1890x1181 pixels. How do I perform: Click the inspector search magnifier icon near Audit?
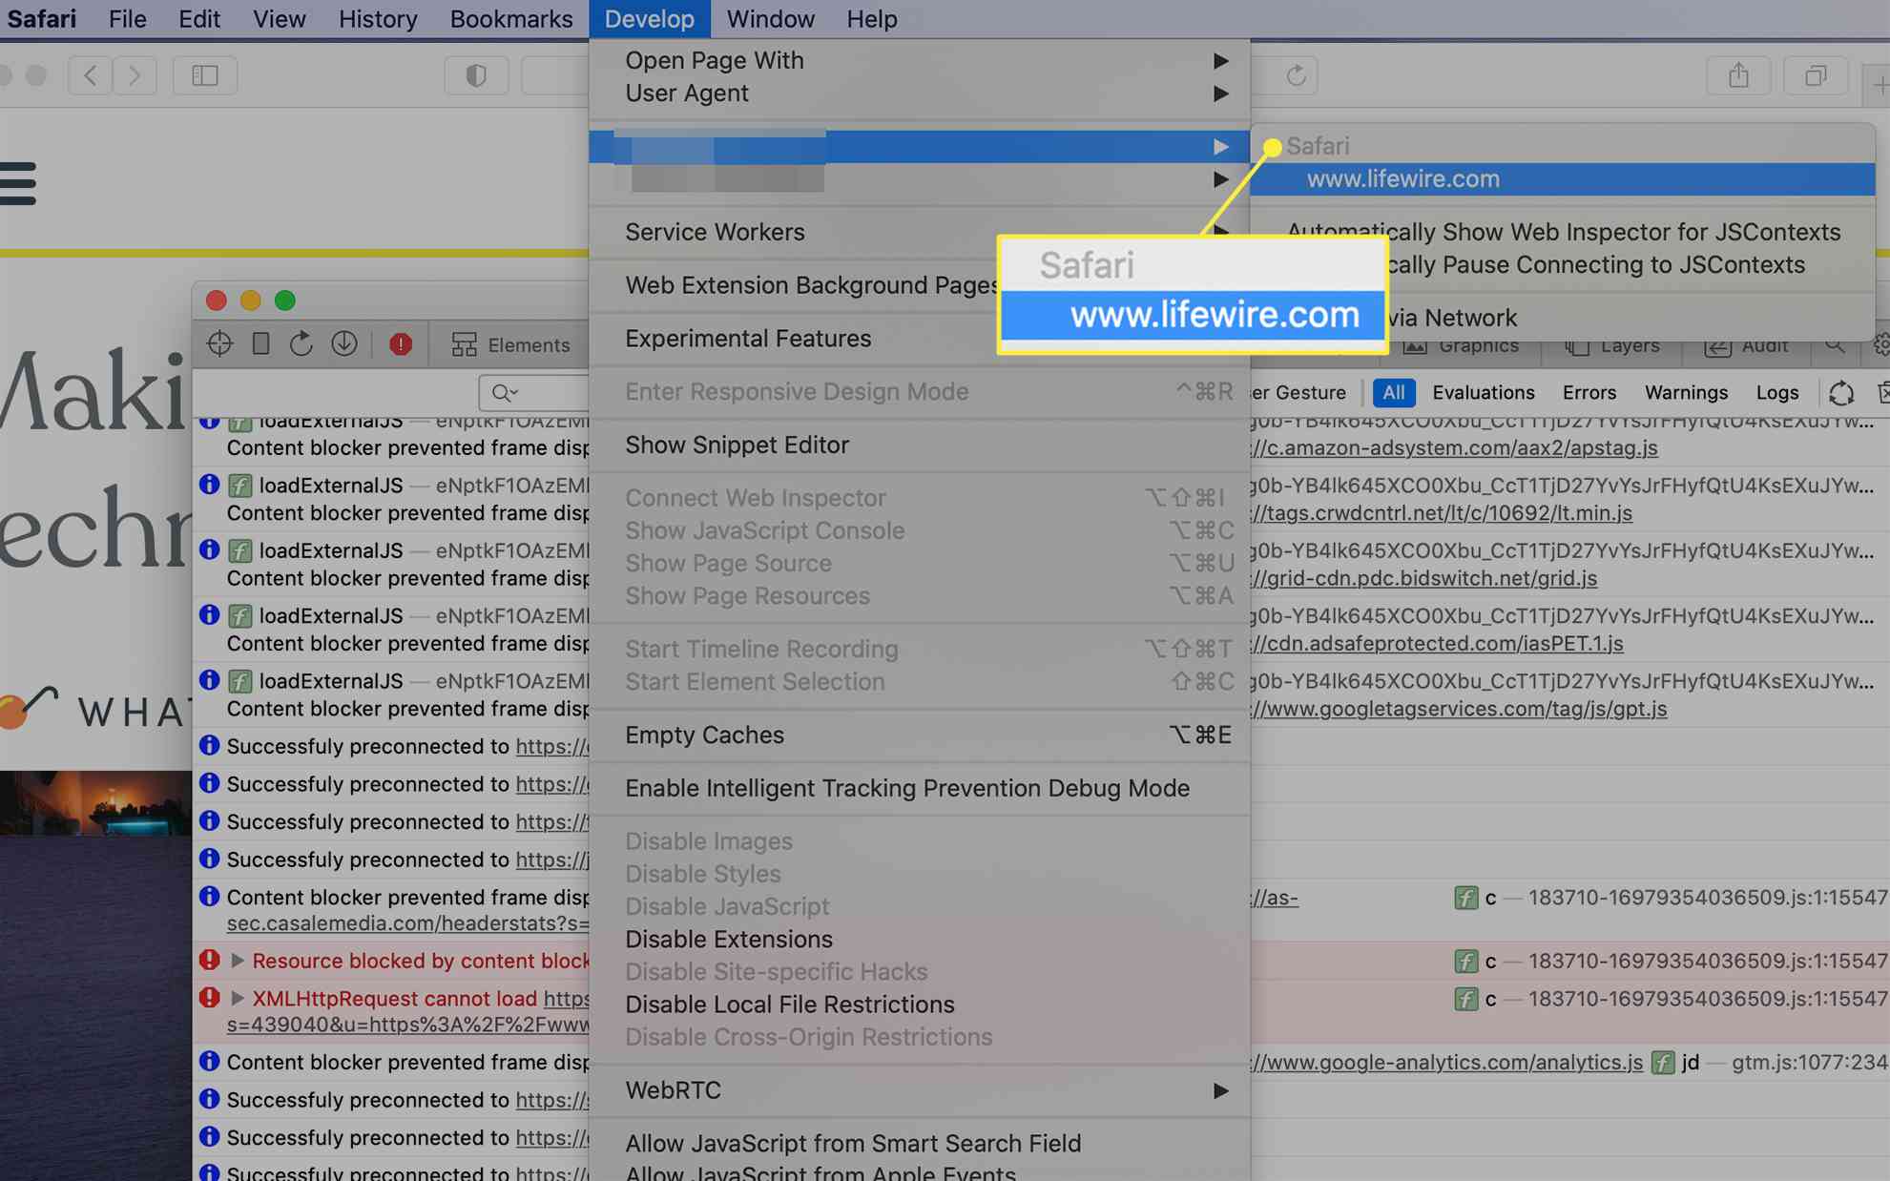[1835, 344]
